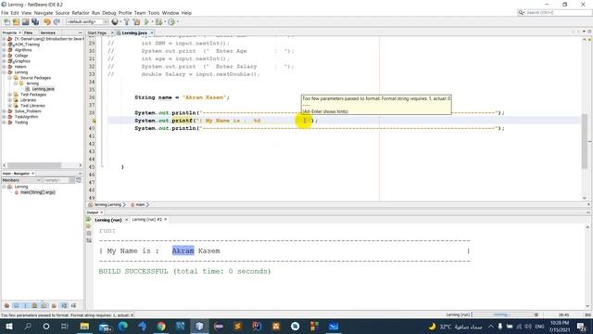
Task: Open the default config dropdown
Action: click(87, 22)
